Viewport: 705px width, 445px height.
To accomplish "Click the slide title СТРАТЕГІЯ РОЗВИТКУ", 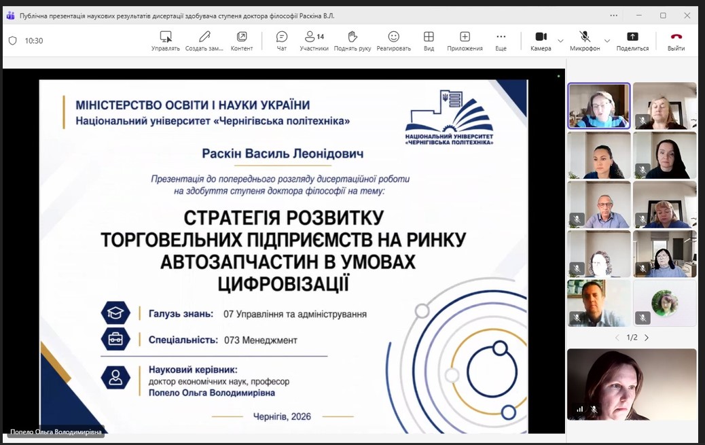I will coord(283,218).
